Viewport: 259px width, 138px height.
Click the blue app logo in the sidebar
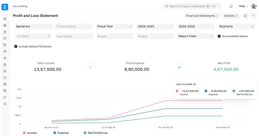click(5, 7)
